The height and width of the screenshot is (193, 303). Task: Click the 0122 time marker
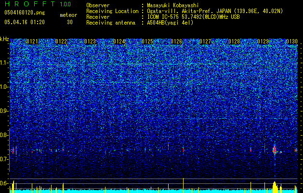[61, 41]
